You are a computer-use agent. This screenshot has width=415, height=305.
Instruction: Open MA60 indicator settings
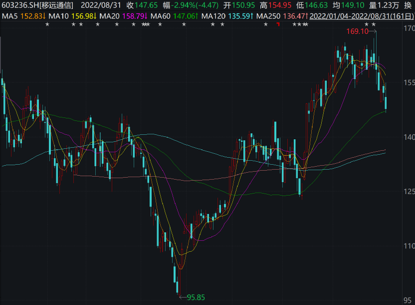[161, 16]
